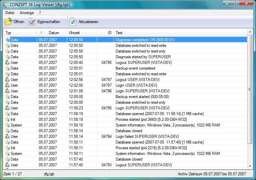
Task: Click time 12:02:00 cell
Action: 76,85
